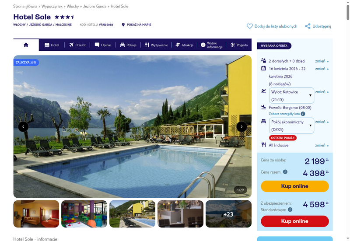Open the Opinie tab

[103, 45]
